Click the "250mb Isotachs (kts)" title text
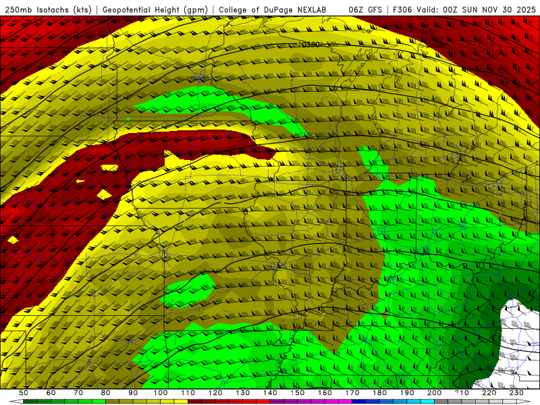This screenshot has width=540, height=405. pos(49,9)
